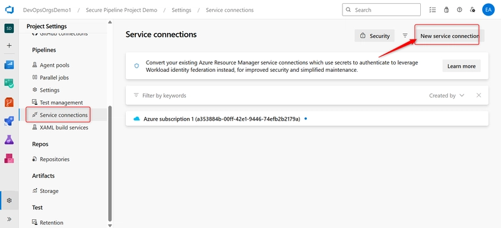Open Retention under Test

point(51,222)
